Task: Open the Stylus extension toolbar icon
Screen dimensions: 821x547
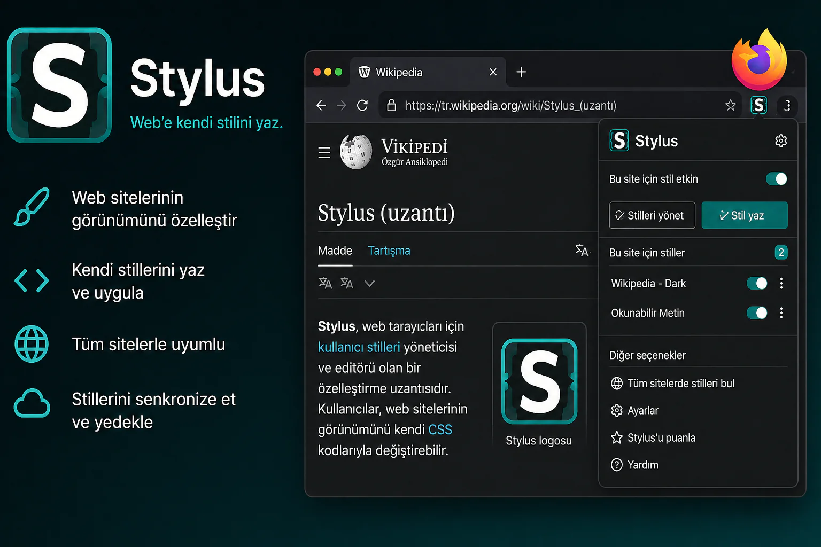Action: click(758, 105)
